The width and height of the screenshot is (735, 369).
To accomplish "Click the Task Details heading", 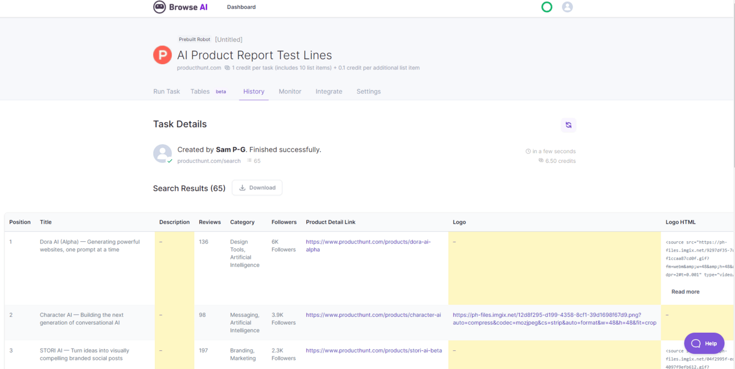I will click(180, 124).
